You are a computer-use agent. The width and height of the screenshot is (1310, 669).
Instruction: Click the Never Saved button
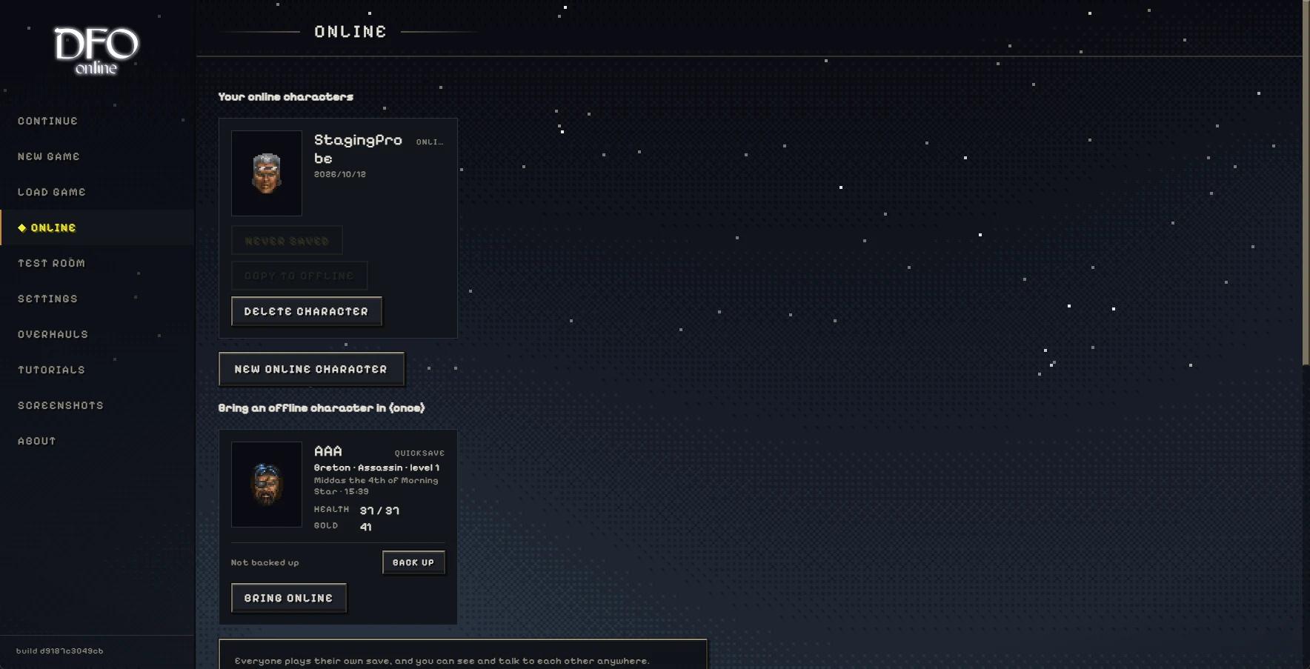(287, 241)
